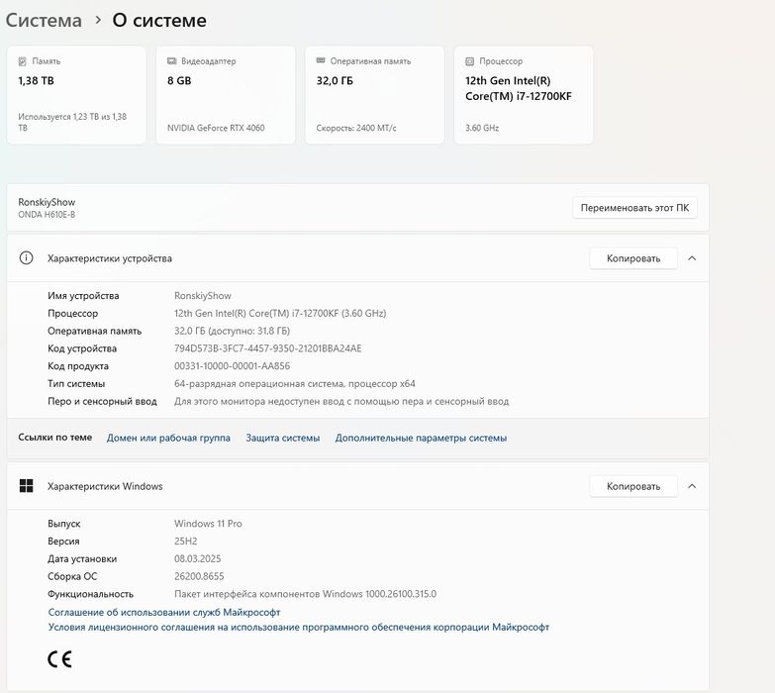Click the info icon beside Характеристики устройства
Screen dimensions: 775x693
point(26,258)
